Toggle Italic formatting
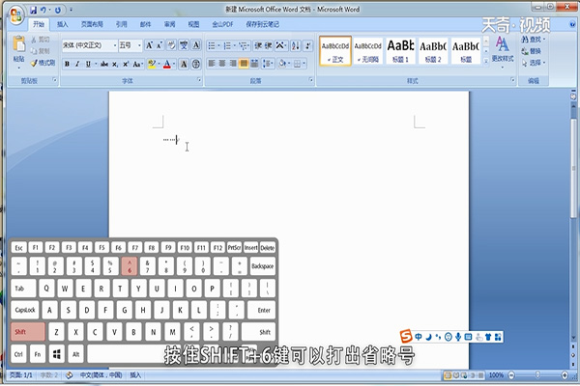The image size is (580, 386). (77, 65)
